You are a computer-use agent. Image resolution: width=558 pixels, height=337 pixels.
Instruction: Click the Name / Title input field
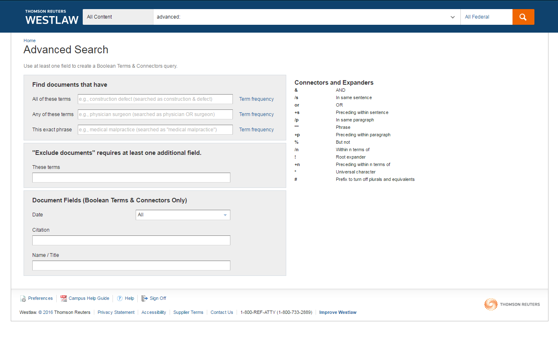(131, 266)
